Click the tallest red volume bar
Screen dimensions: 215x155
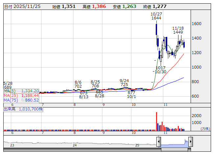(x=156, y=121)
